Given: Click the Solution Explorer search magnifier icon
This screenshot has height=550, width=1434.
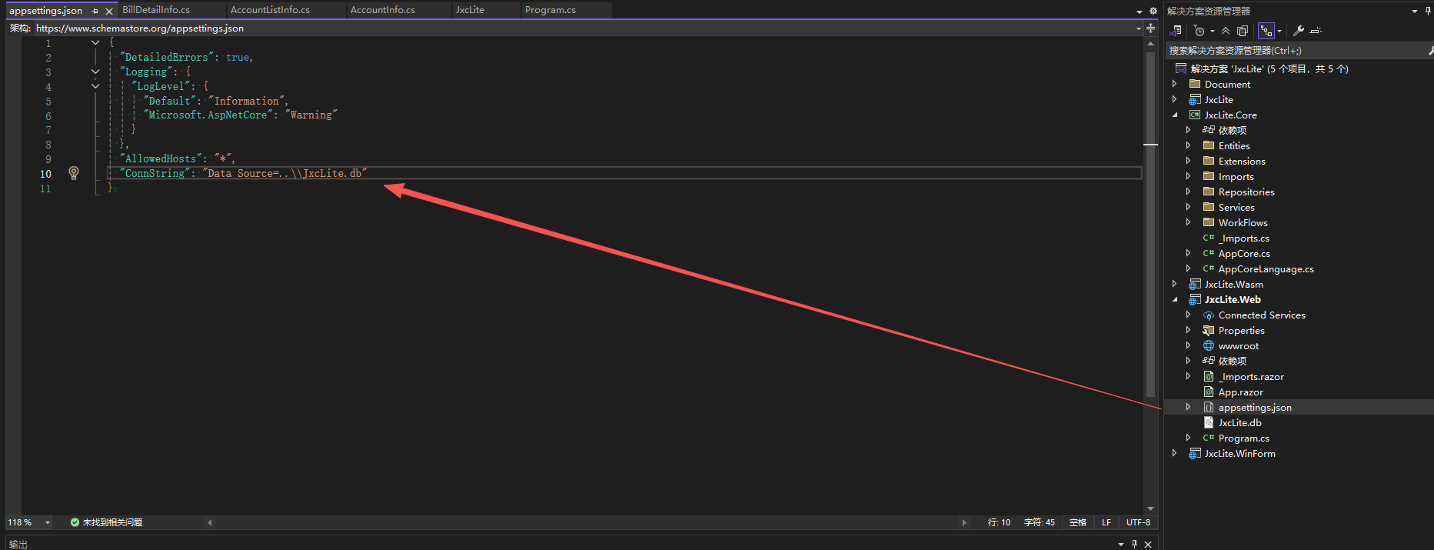Looking at the screenshot, I should [x=1430, y=50].
